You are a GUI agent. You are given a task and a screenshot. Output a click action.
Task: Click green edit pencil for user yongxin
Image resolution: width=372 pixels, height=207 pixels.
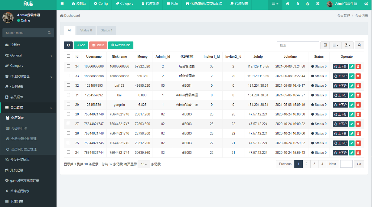tap(352, 105)
